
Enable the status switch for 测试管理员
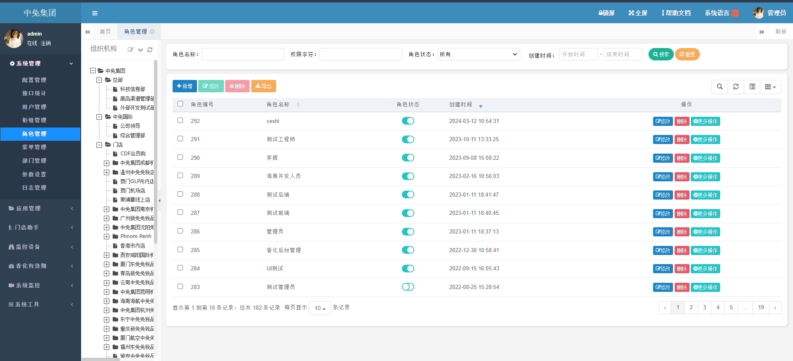click(x=408, y=287)
